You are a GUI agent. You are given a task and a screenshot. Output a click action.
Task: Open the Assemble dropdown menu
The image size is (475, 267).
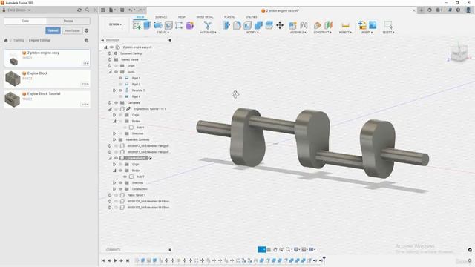(298, 32)
